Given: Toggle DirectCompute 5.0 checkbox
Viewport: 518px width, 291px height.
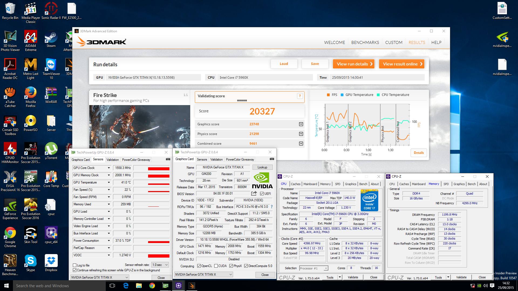Looking at the screenshot, I should point(246,266).
